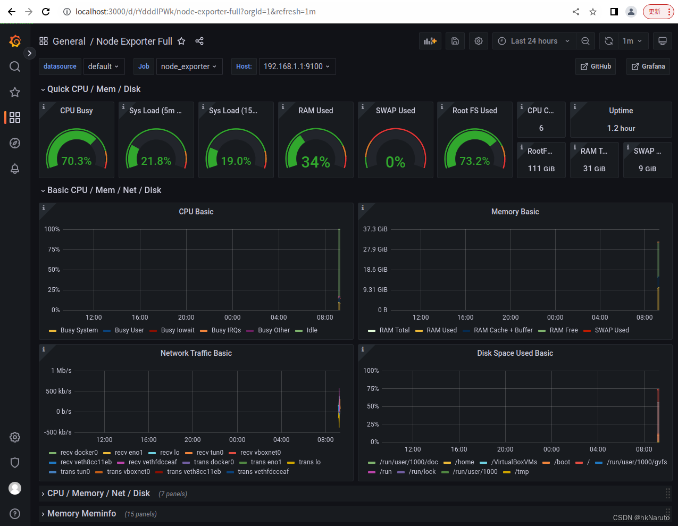Add a new panel using the toolbar icon
The height and width of the screenshot is (526, 678).
point(430,41)
